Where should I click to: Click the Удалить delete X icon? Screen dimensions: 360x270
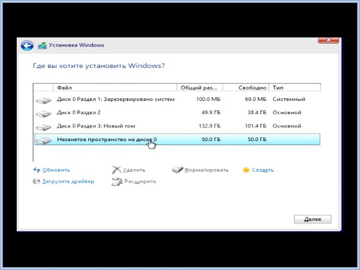click(116, 170)
